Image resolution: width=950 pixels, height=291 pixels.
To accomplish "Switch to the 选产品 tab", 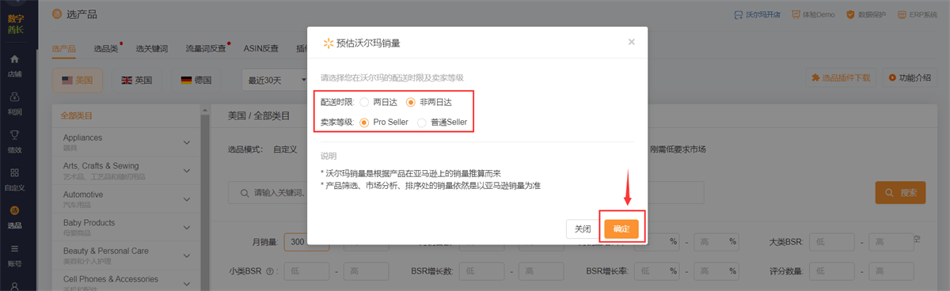I will 64,48.
